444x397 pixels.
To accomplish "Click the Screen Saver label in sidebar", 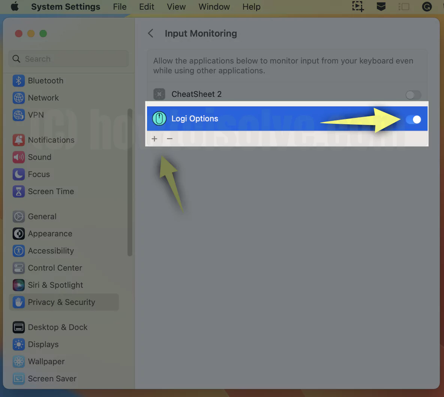I will tap(52, 379).
